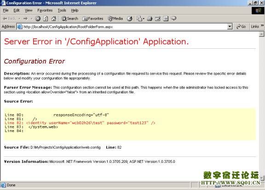Viewport: 265px width, 190px height.
Task: Stop page loading with Stop icon
Action: pos(38,18)
